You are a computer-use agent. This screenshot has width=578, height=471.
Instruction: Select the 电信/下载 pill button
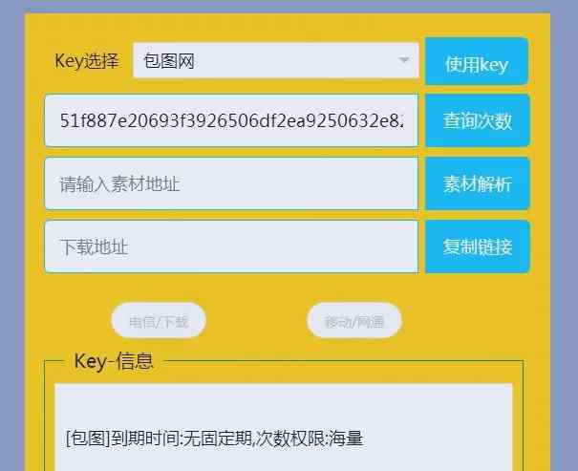coord(159,320)
